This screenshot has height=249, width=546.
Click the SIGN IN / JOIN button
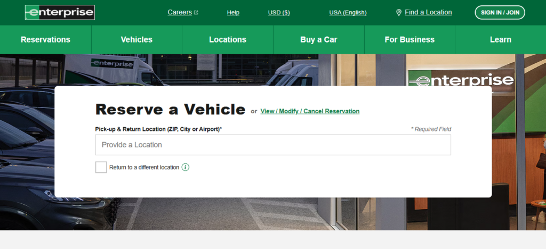(500, 12)
